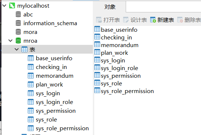Click sys_permission table icon in tree
Screen dimensions: 201x135
[31, 111]
